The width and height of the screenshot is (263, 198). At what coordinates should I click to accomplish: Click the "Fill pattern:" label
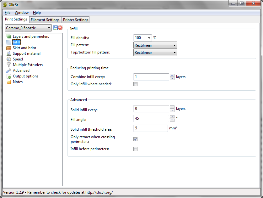coord(80,45)
